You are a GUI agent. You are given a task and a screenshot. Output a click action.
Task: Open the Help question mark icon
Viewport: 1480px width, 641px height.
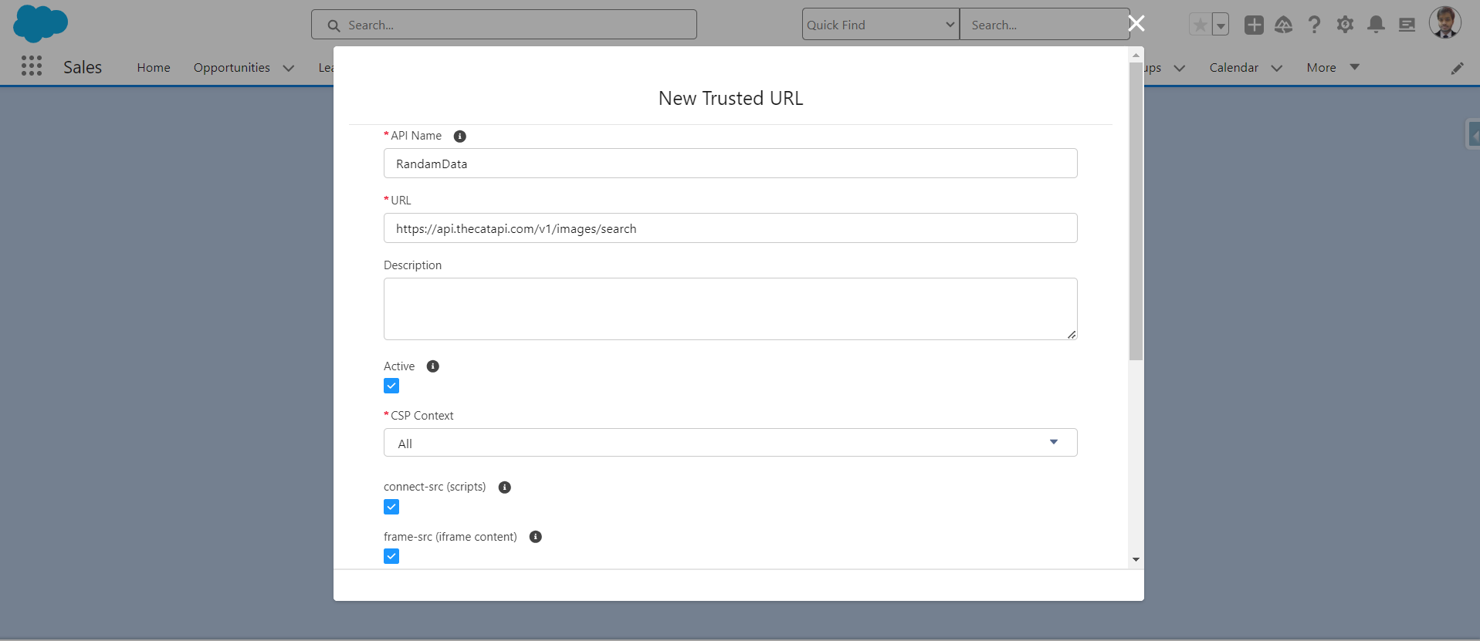[1314, 25]
